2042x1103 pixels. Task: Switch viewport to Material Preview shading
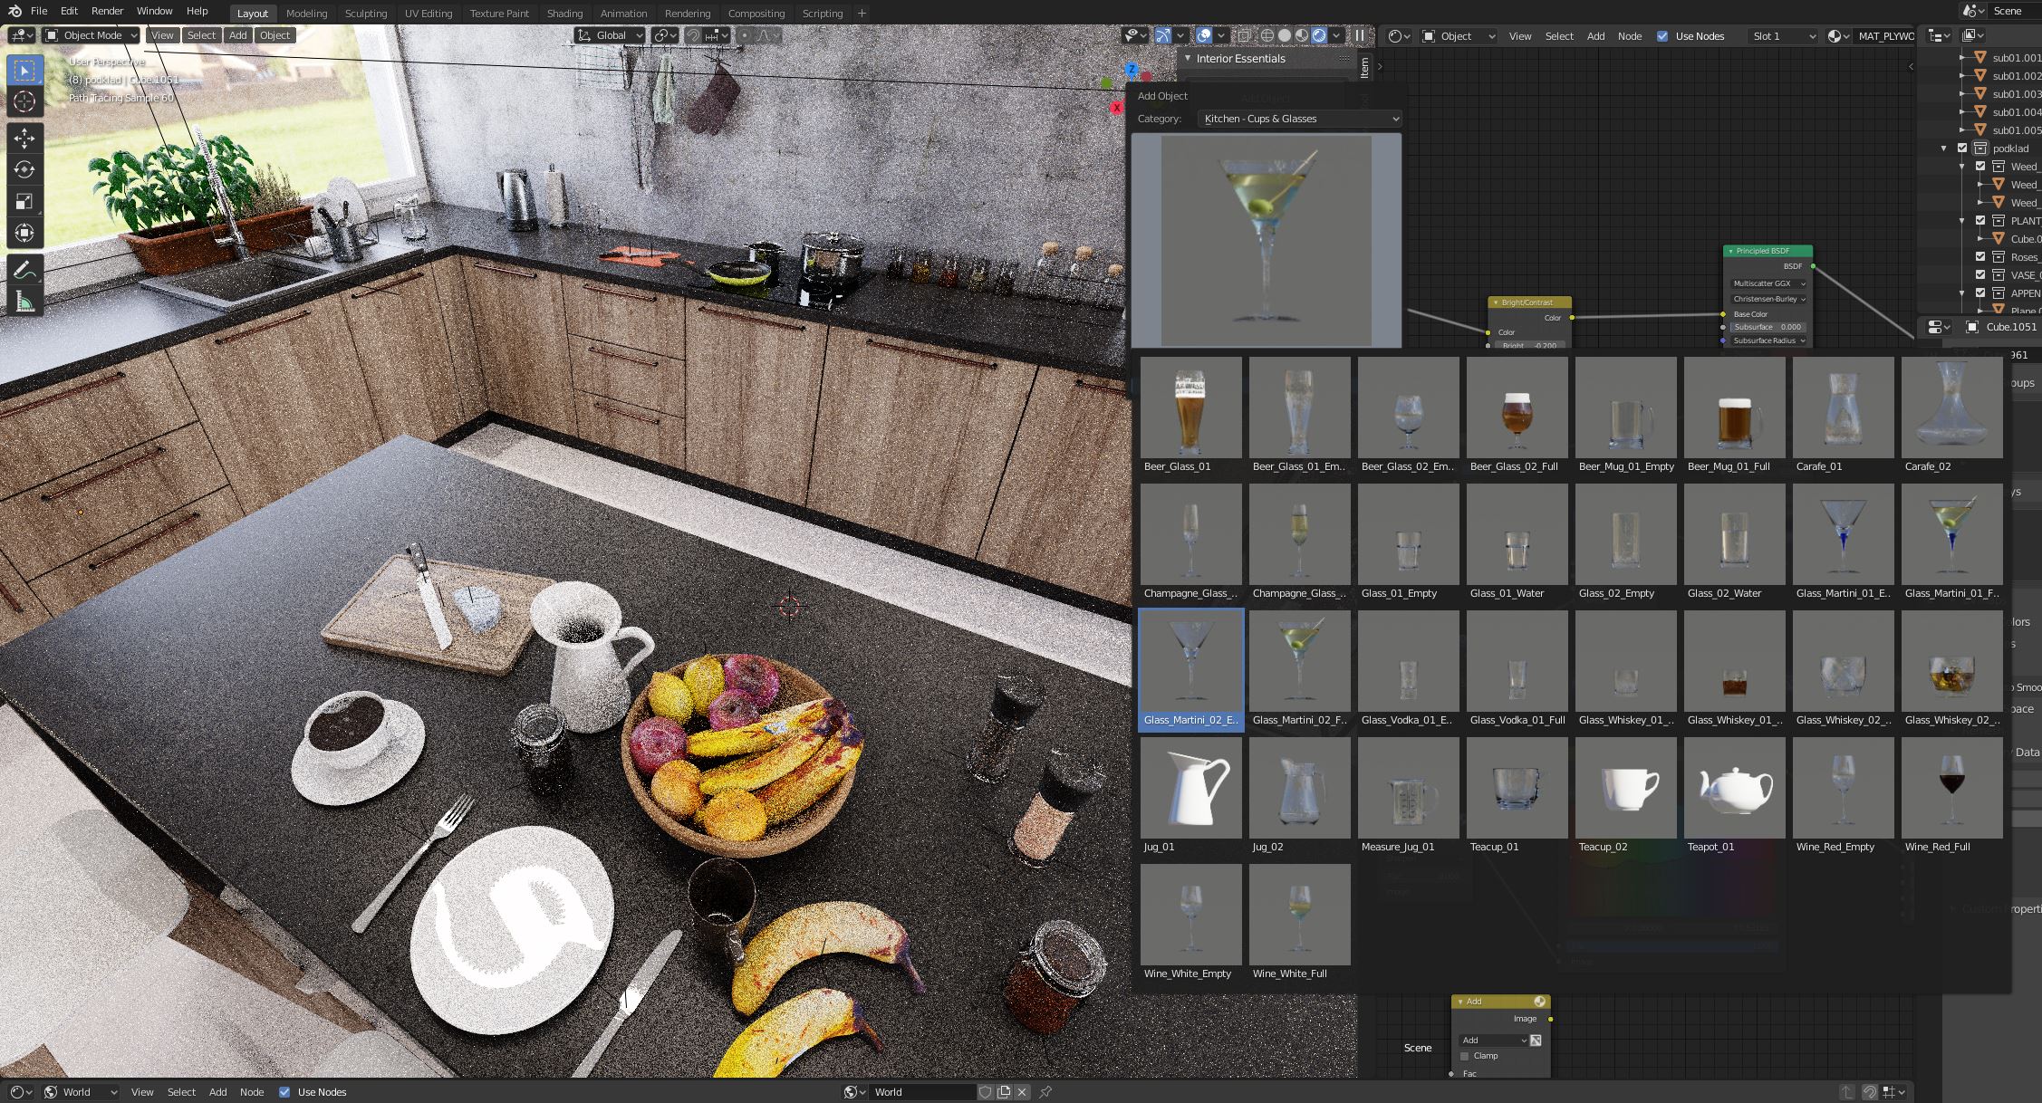(x=1303, y=35)
